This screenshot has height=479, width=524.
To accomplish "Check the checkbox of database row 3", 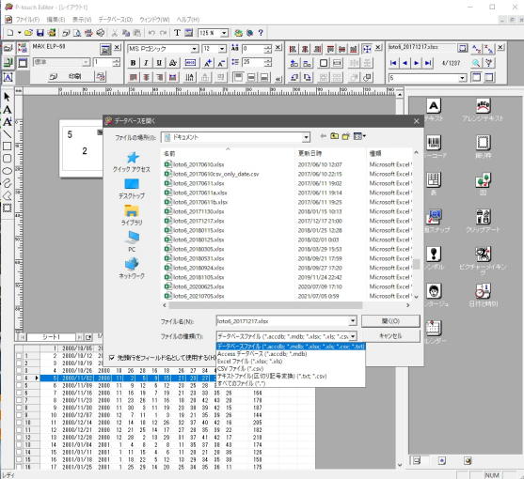I will click(x=19, y=371).
